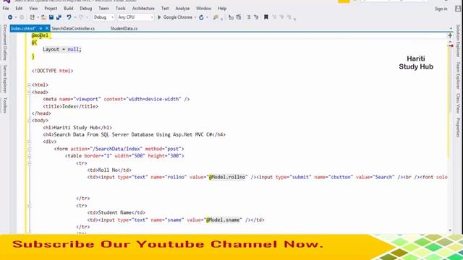Click the split editor plus icon

point(450,35)
